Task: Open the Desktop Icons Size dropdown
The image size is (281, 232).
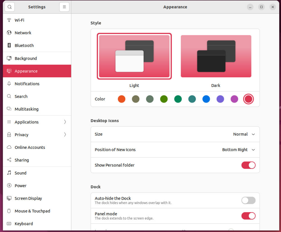Action: 244,134
